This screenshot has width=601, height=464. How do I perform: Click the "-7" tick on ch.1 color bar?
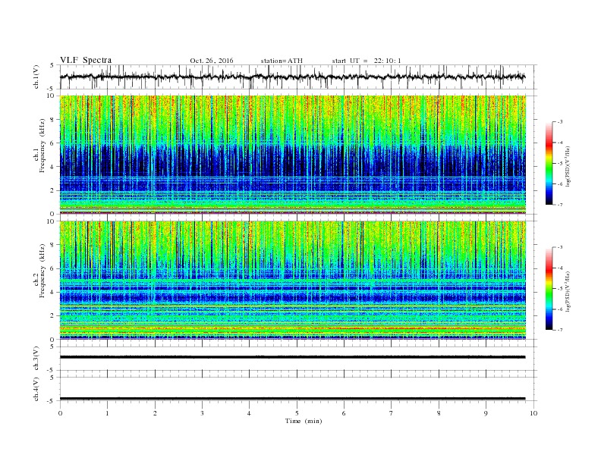(x=560, y=205)
